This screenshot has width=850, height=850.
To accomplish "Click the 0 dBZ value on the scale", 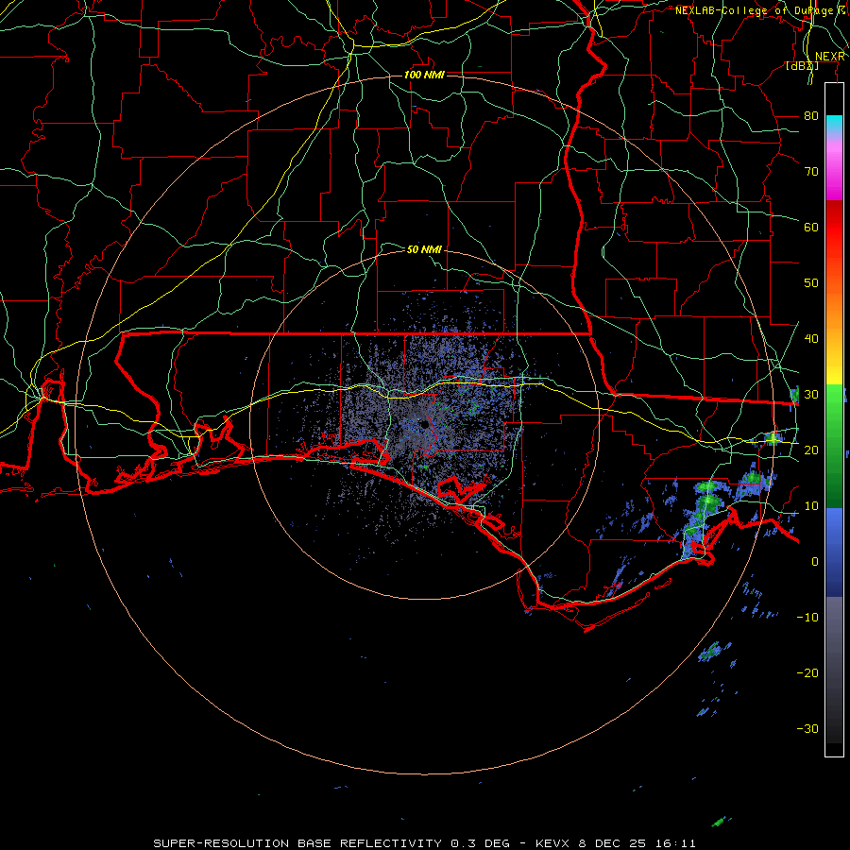I will tap(815, 562).
